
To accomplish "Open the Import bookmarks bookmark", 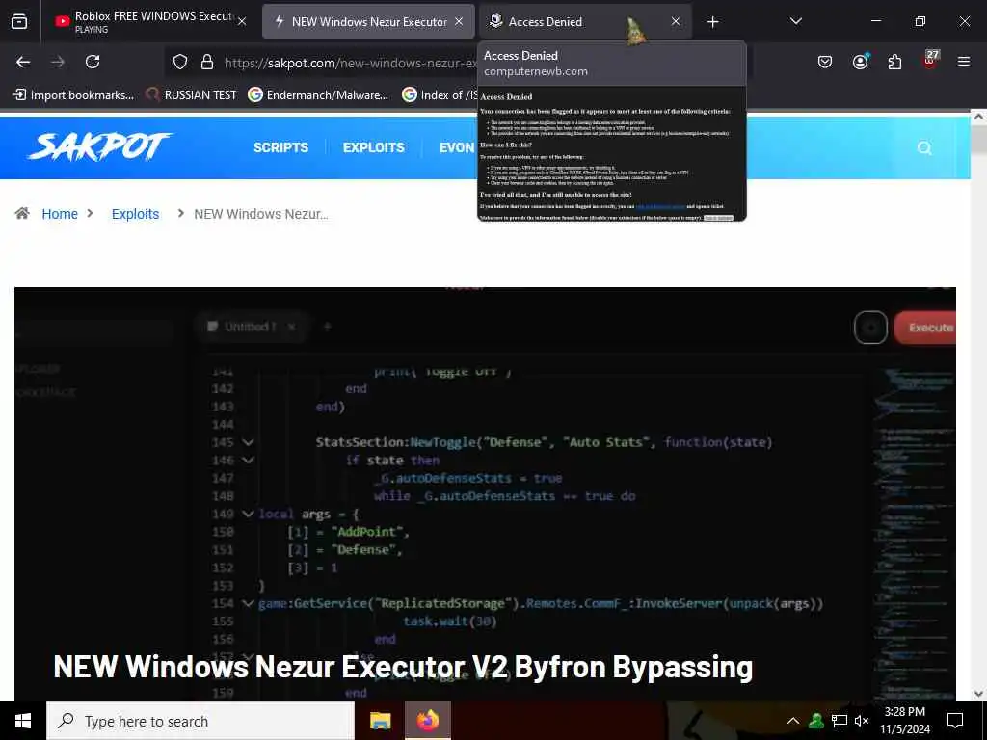I will coord(73,95).
